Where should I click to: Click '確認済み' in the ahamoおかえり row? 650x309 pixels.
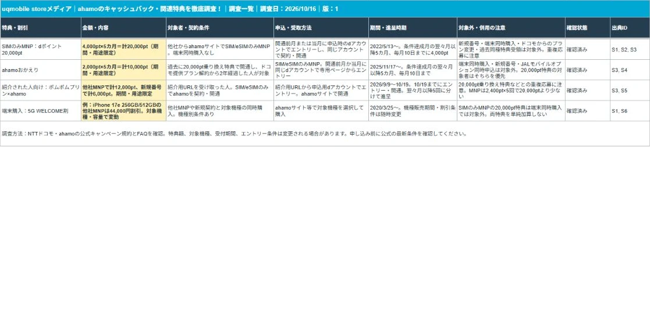[x=587, y=70]
